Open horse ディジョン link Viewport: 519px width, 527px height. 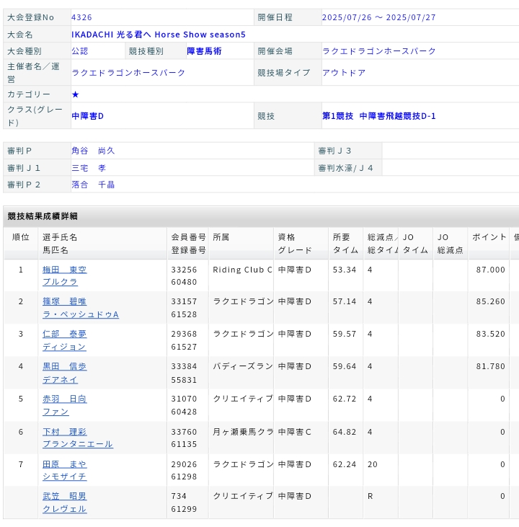point(64,347)
